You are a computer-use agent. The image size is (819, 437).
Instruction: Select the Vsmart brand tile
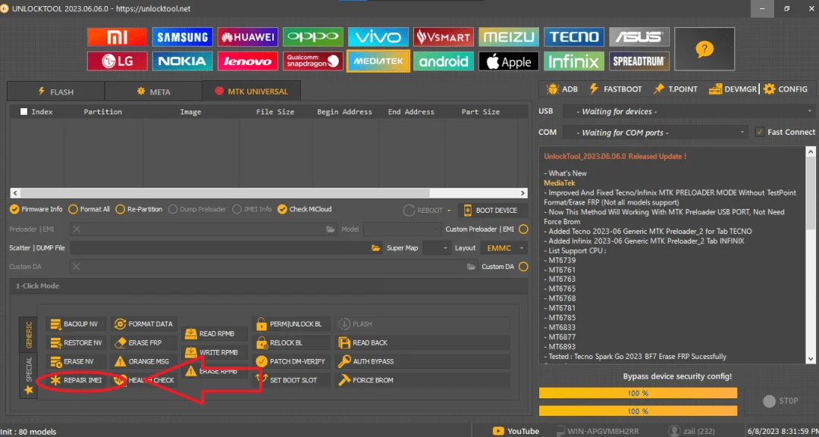coord(444,36)
